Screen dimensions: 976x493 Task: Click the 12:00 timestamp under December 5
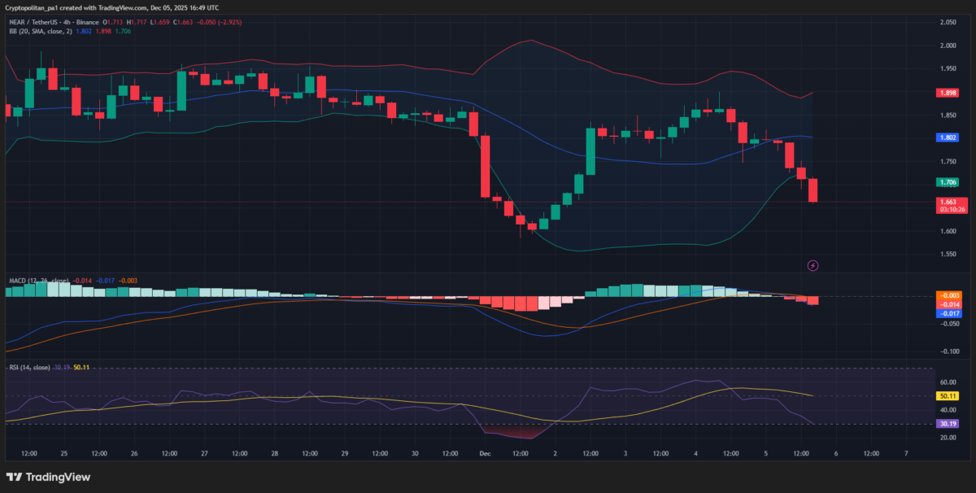(801, 455)
